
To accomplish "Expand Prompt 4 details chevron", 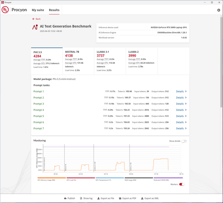I will [186, 110].
